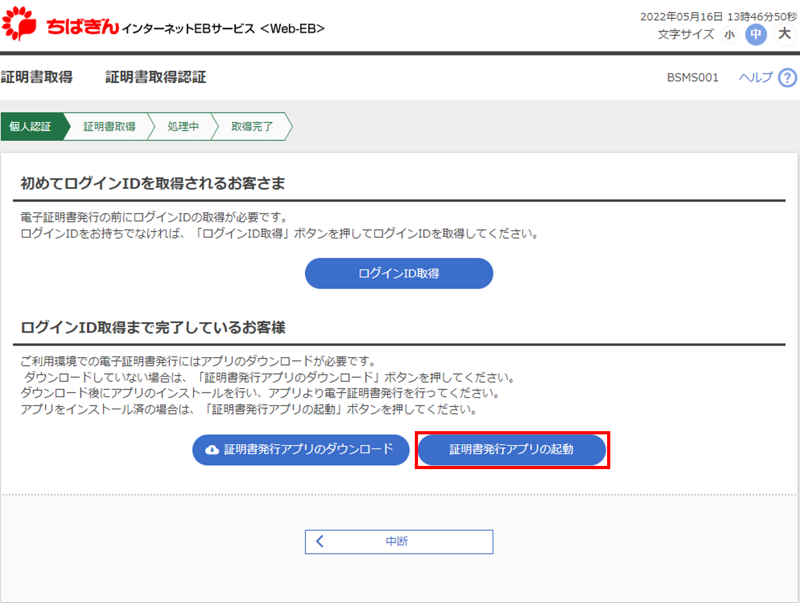Select the 処理中 step
800x603 pixels.
click(183, 127)
